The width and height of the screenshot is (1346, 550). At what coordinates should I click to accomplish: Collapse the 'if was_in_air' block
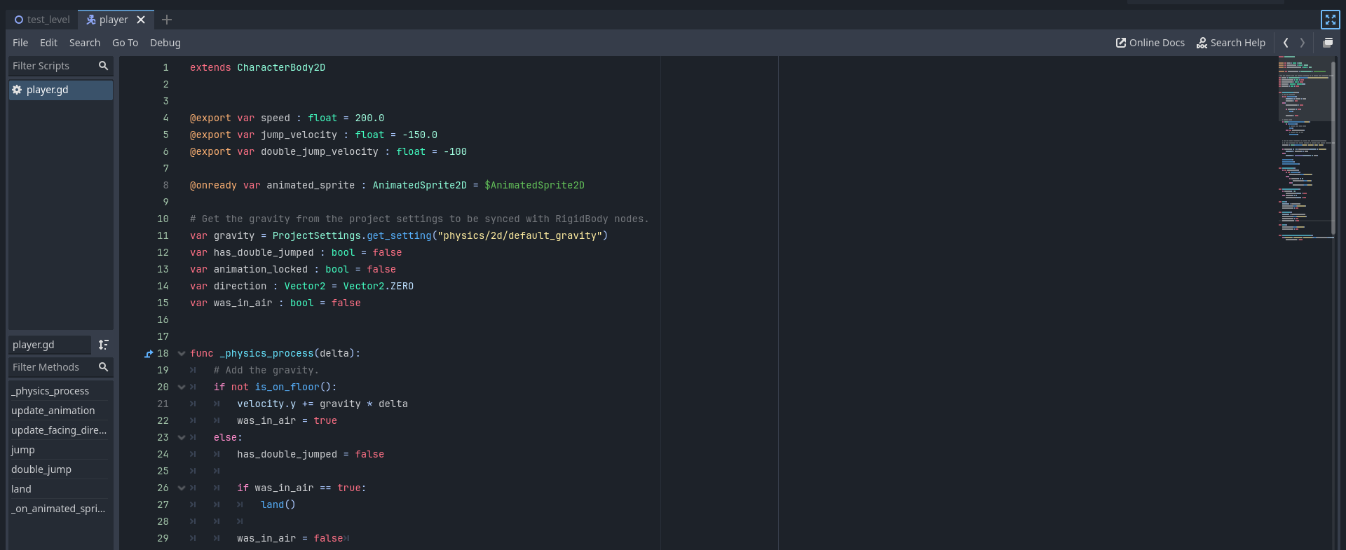tap(182, 488)
